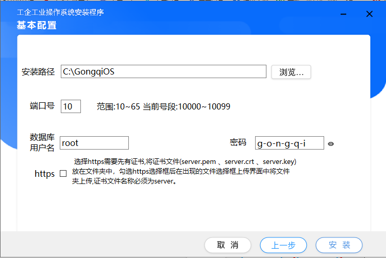Click the 端口号 label
The width and height of the screenshot is (386, 258).
42,106
